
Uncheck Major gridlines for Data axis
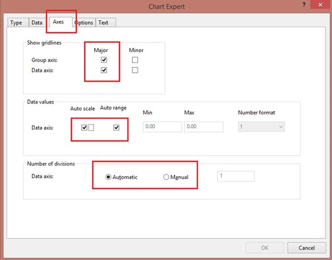tap(104, 70)
